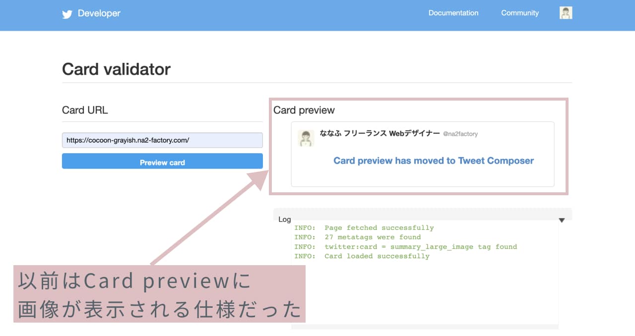Viewport: 635px width, 336px height.
Task: Click the Developer home link
Action: [99, 13]
